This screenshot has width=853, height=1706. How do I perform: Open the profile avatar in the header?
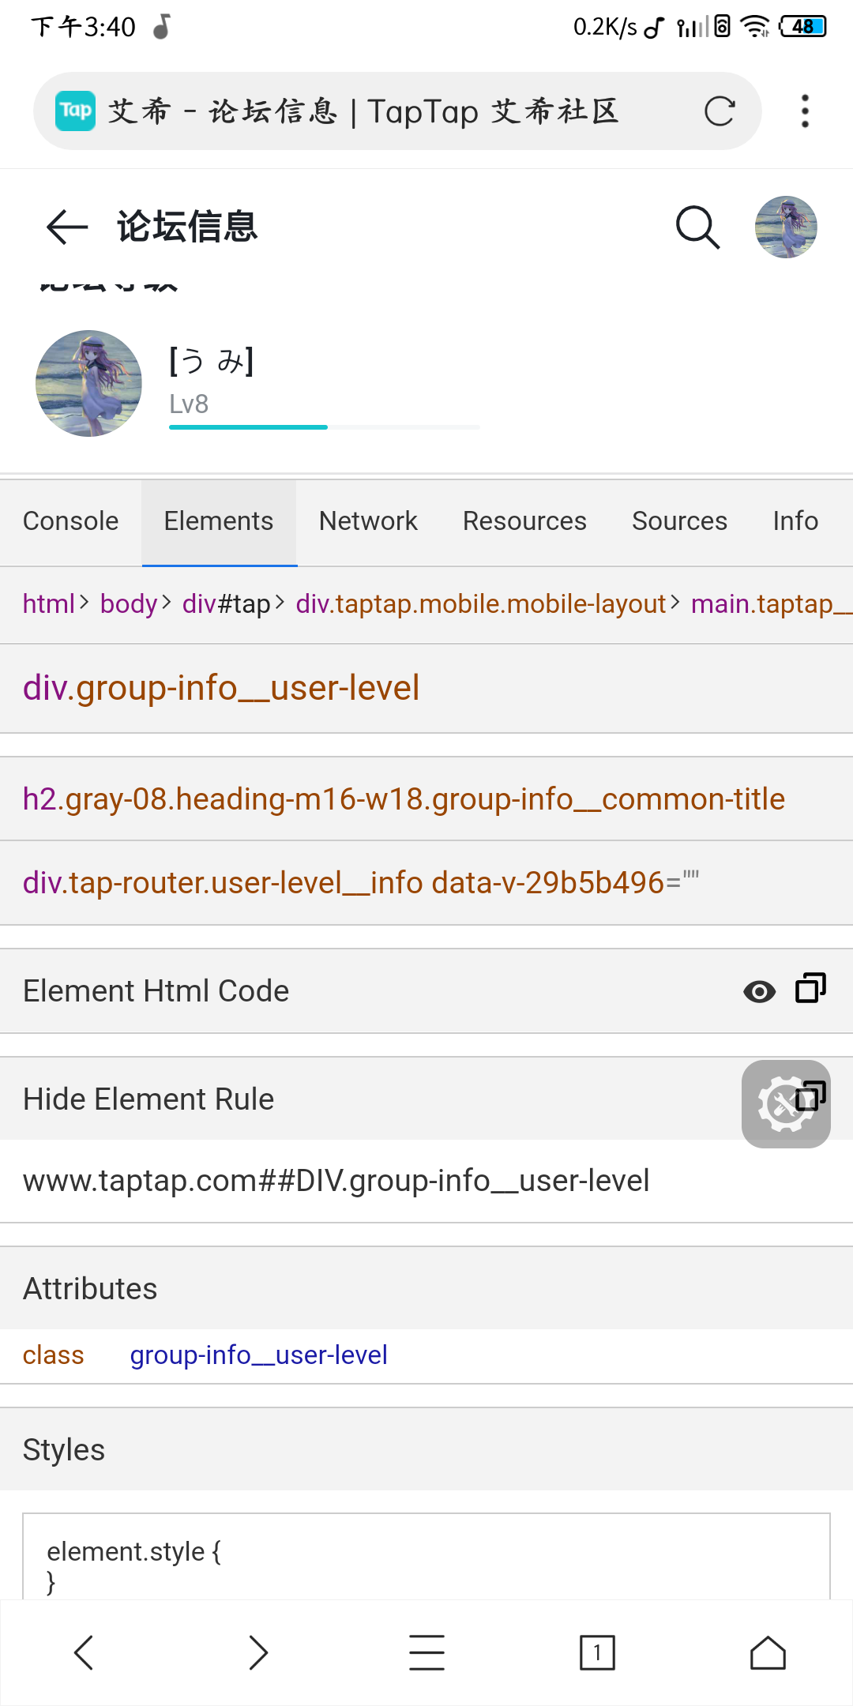tap(786, 227)
